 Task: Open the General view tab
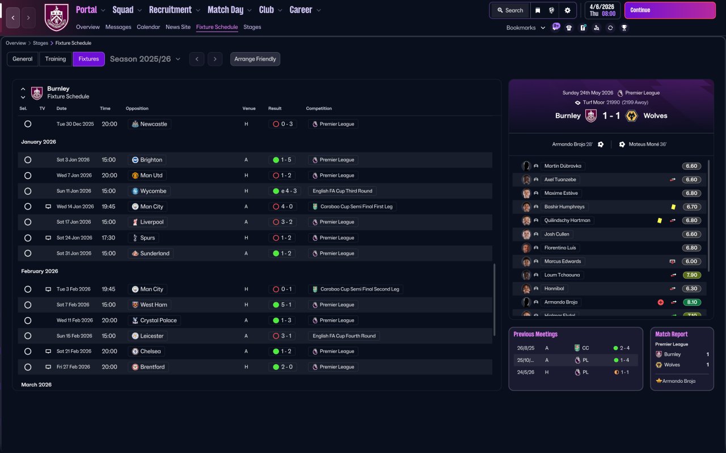pos(23,59)
